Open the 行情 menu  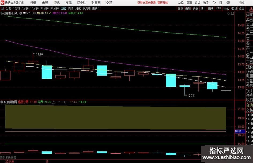[x=33, y=3]
